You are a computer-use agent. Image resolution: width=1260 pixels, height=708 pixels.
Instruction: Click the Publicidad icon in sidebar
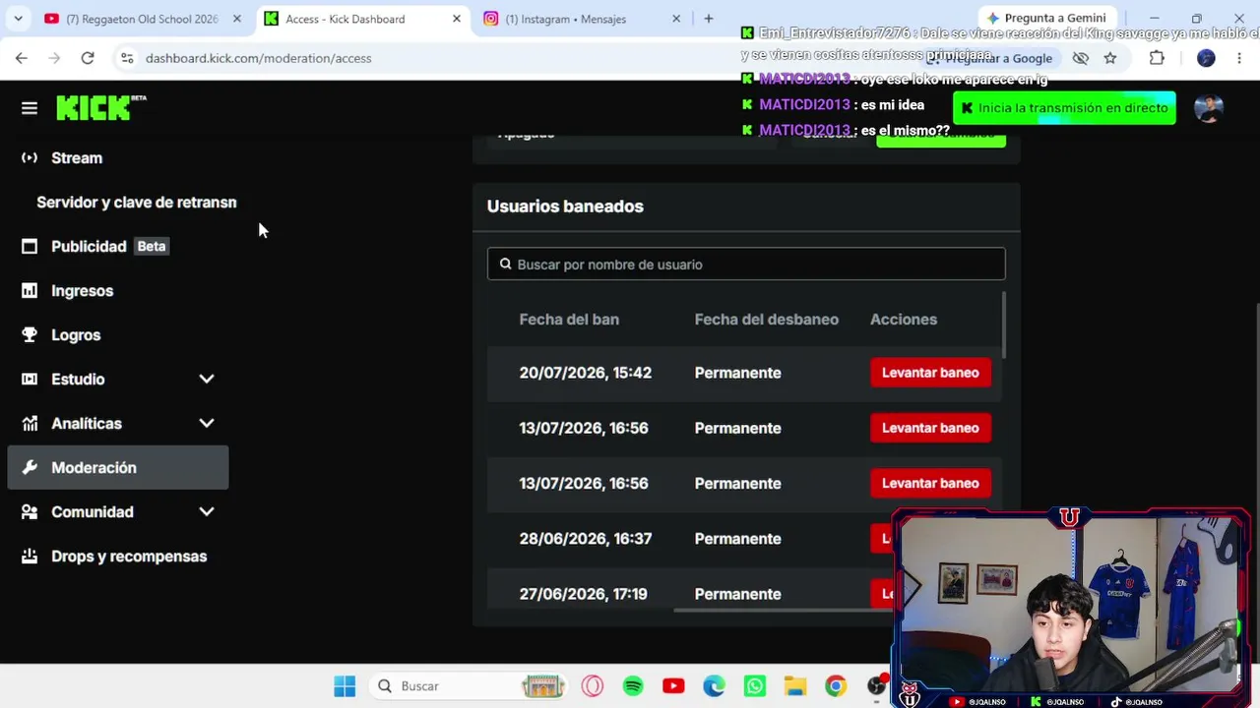(30, 246)
